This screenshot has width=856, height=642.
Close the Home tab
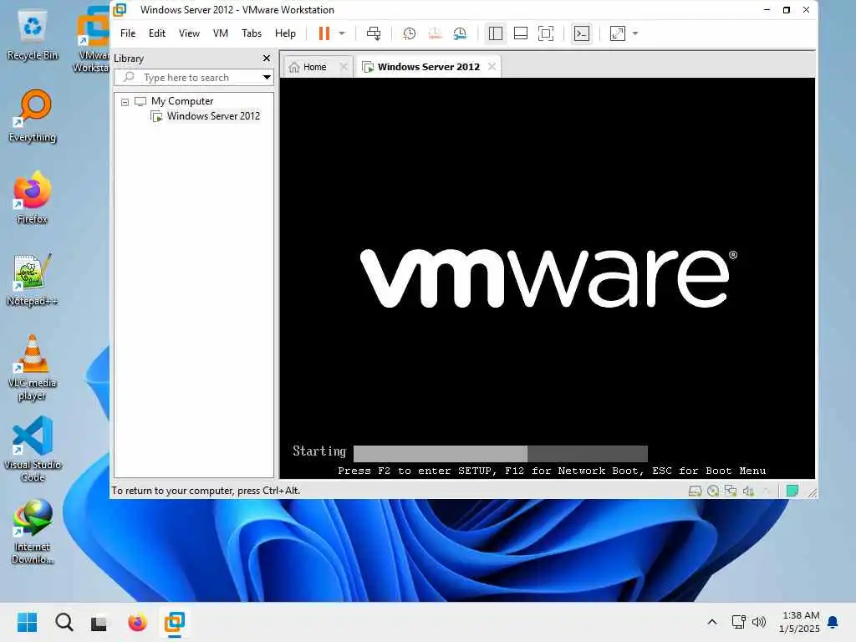click(x=344, y=66)
